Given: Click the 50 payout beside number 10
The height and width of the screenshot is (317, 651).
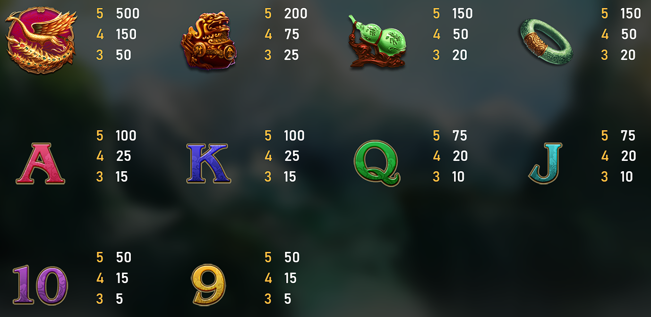Looking at the screenshot, I should click(124, 258).
